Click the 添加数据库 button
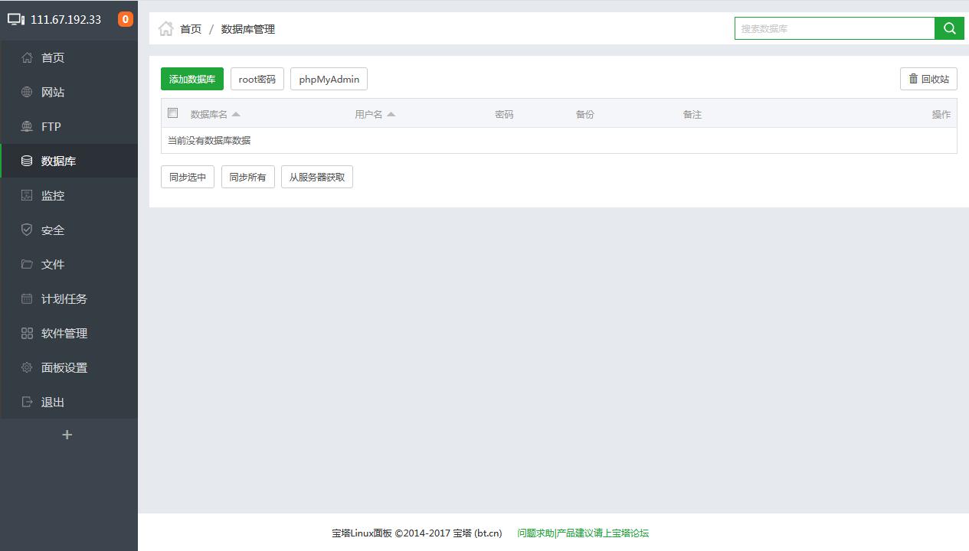The image size is (969, 551). [x=192, y=78]
